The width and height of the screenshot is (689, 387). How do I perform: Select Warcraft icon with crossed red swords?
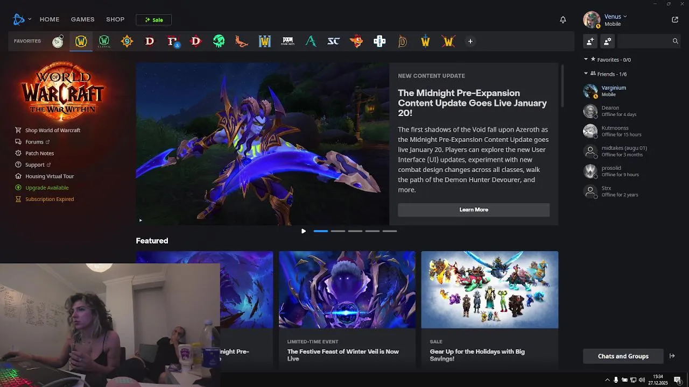(x=448, y=41)
